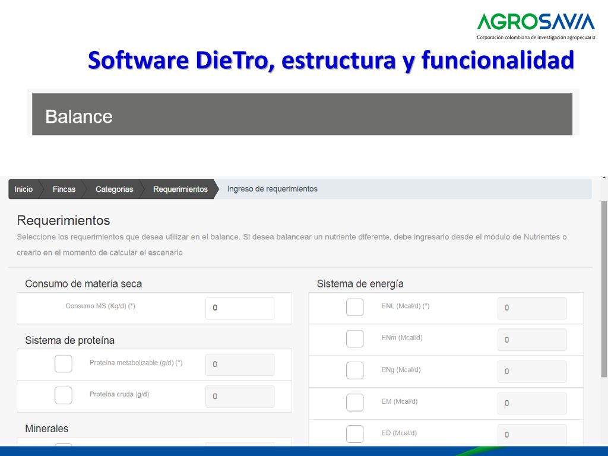Go to Inicio breadcrumb
Viewport: 608px width, 456px height.
pos(24,189)
